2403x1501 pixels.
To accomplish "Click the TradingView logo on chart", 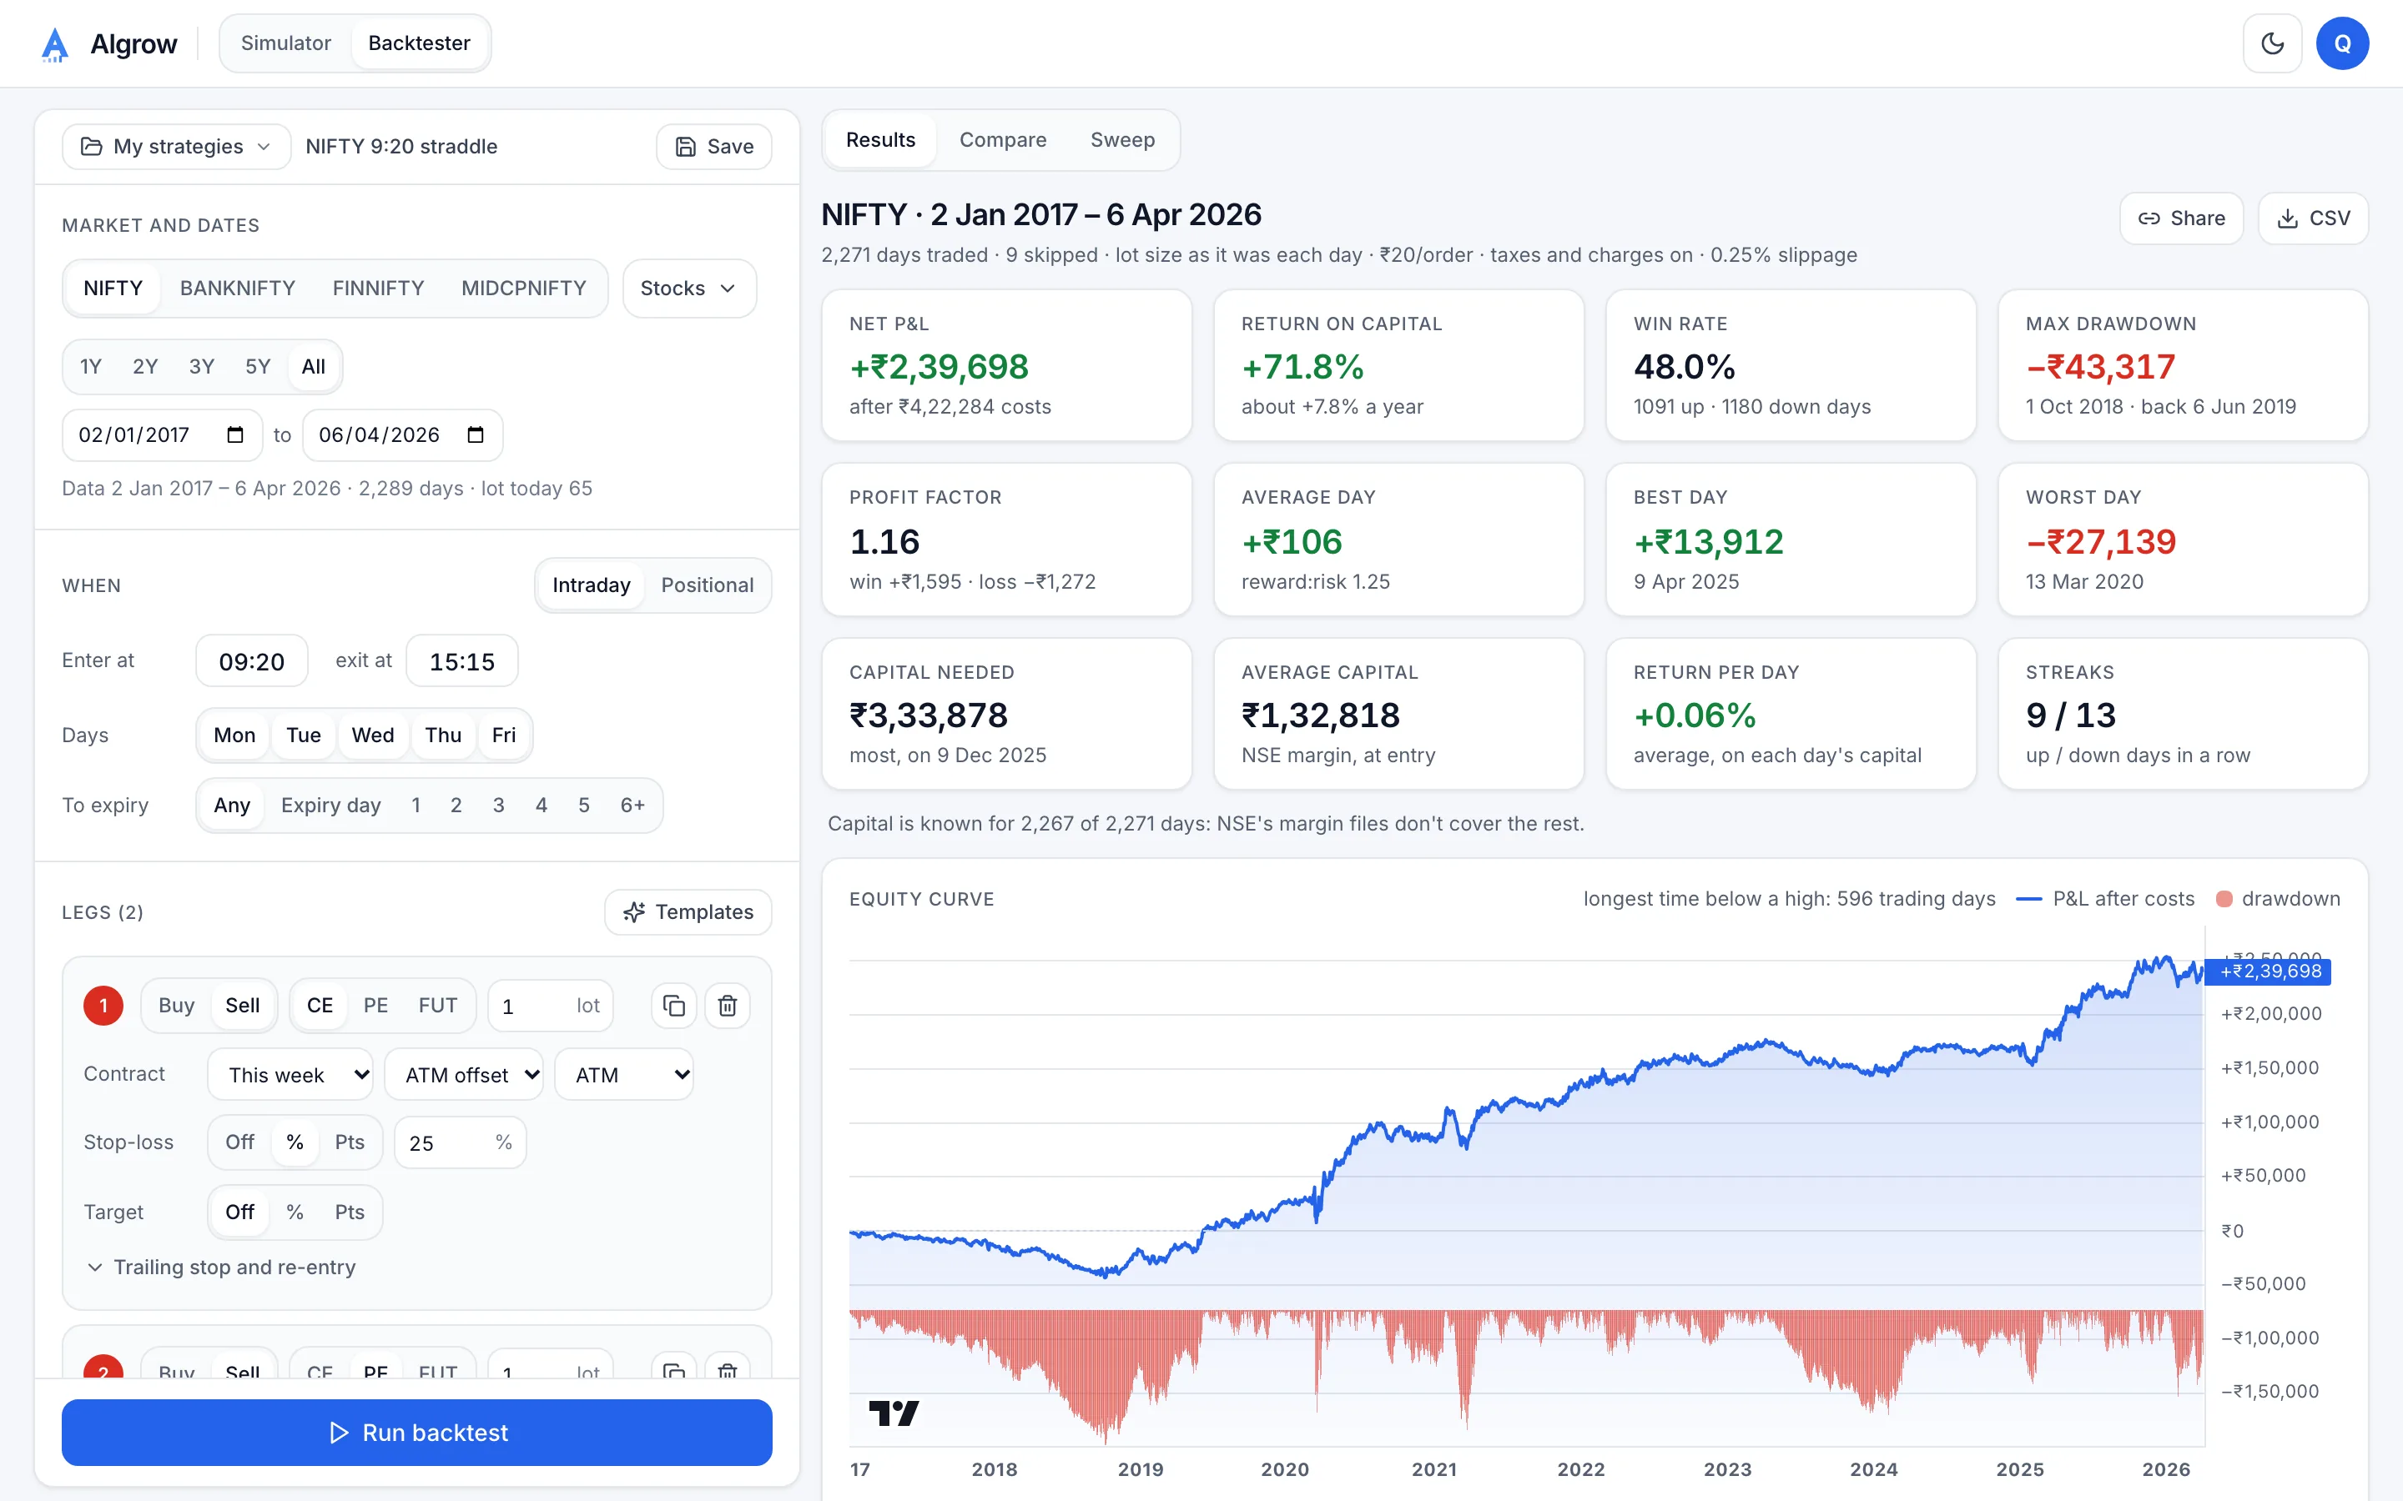I will (x=894, y=1413).
